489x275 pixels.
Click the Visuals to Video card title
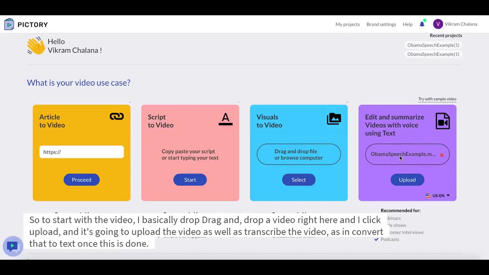pyautogui.click(x=269, y=121)
